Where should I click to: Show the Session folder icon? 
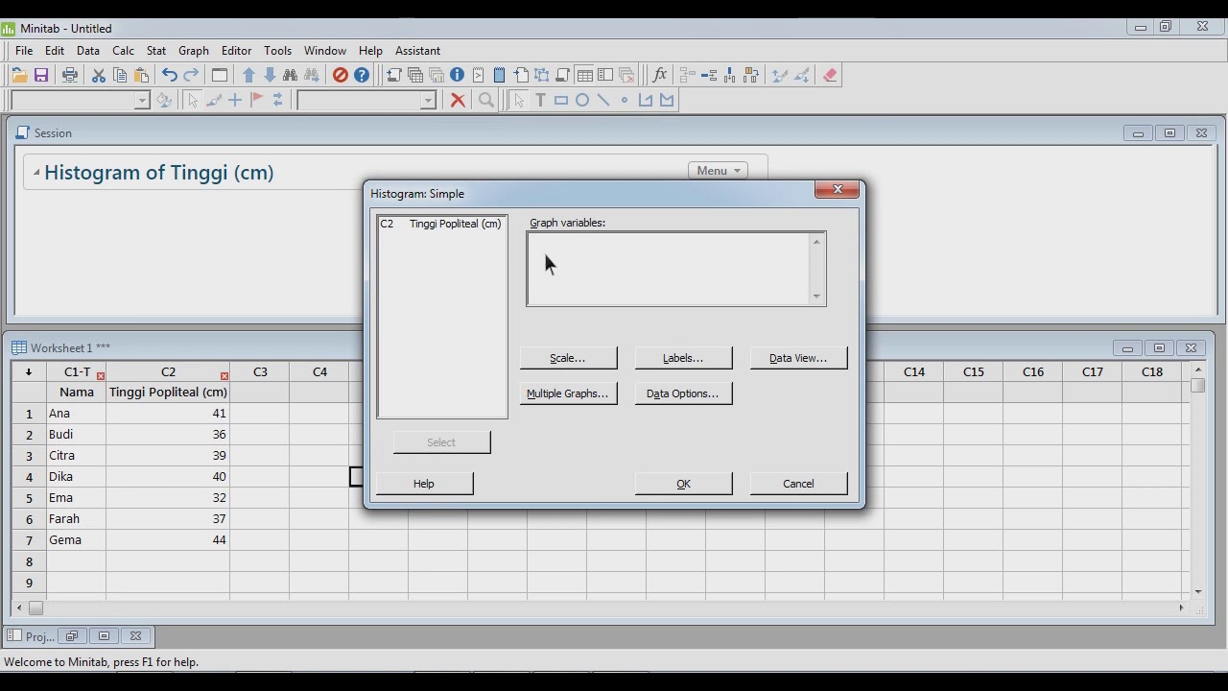[393, 75]
